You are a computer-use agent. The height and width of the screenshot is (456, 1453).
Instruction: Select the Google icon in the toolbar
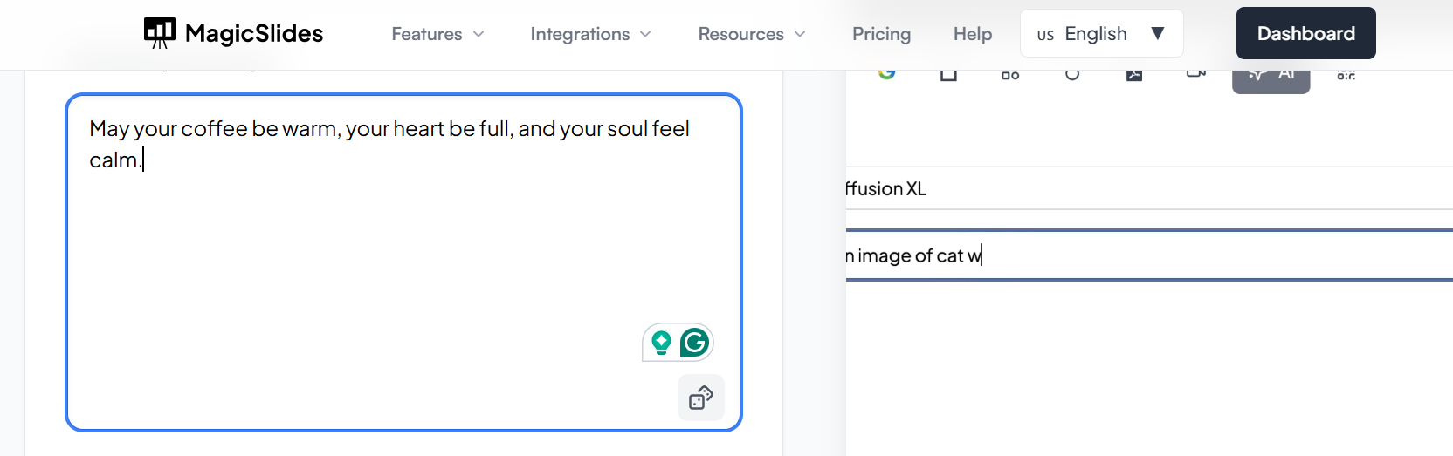pos(887,74)
